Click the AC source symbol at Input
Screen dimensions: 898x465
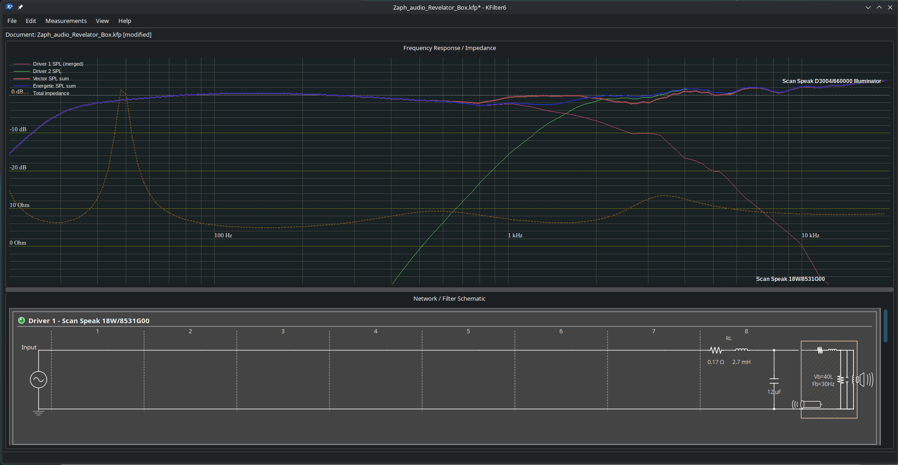(x=39, y=380)
